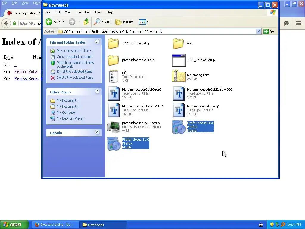This screenshot has height=229, width=305.
Task: Open the Search tool in Explorer toolbar
Action: [102, 22]
